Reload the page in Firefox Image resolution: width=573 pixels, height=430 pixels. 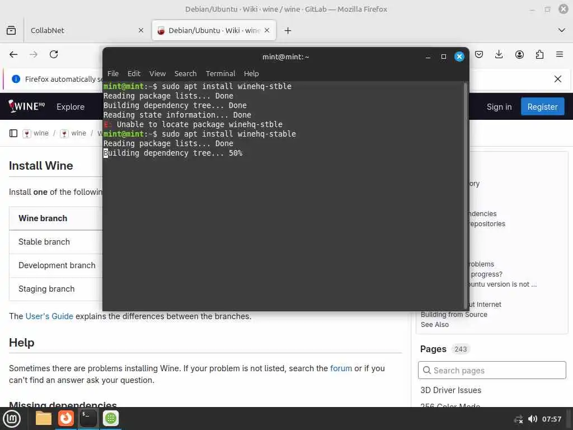pyautogui.click(x=54, y=54)
